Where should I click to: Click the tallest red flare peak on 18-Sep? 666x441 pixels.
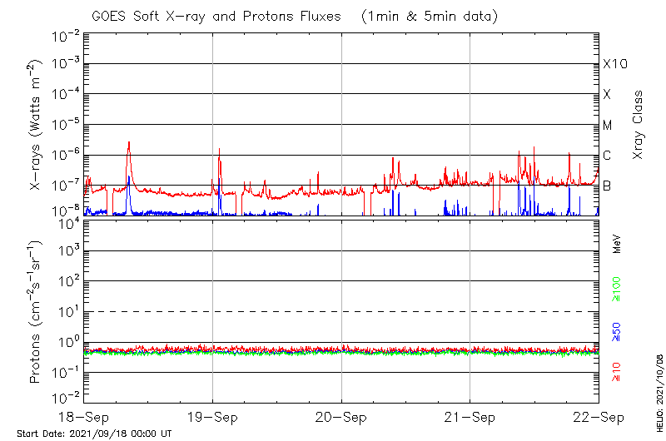click(129, 142)
